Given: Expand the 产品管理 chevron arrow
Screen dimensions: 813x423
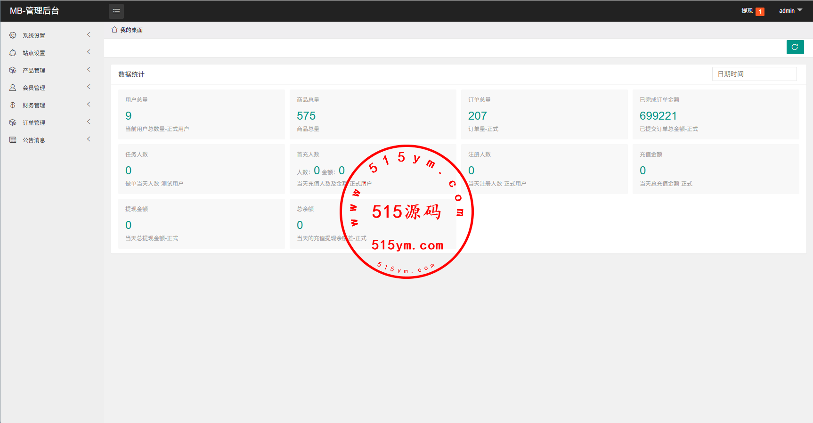Looking at the screenshot, I should pos(89,70).
